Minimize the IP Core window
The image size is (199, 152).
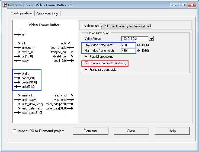click(x=174, y=5)
